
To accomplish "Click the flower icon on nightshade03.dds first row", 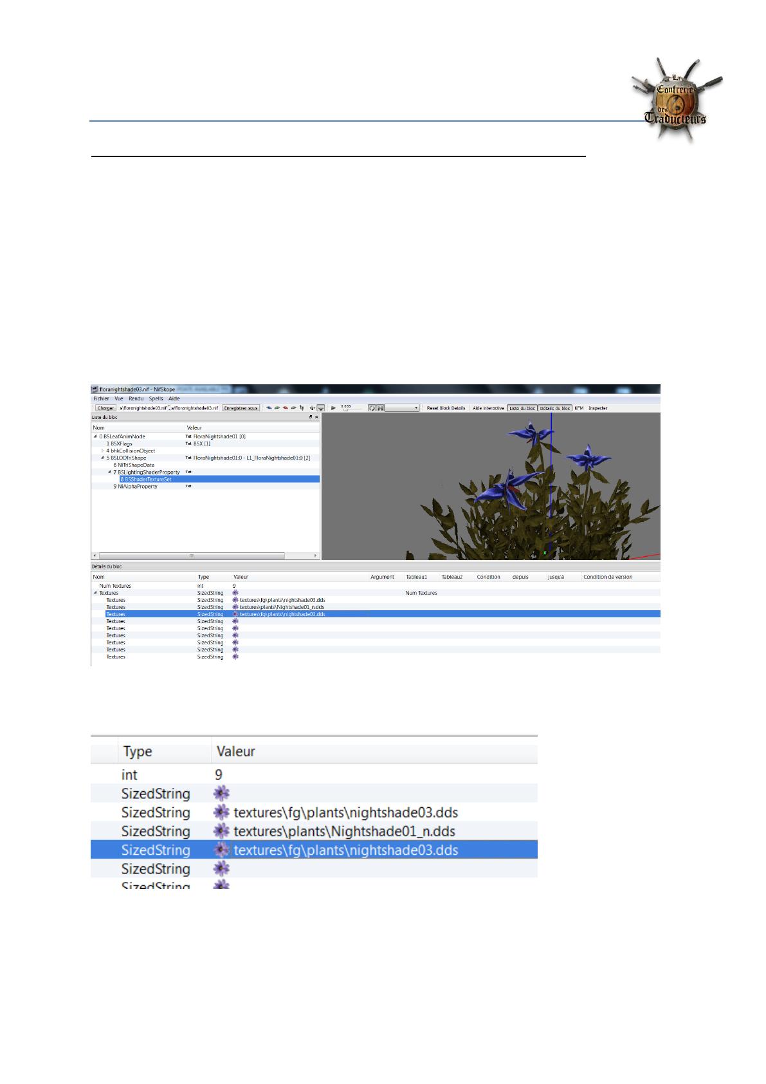I will tap(235, 600).
